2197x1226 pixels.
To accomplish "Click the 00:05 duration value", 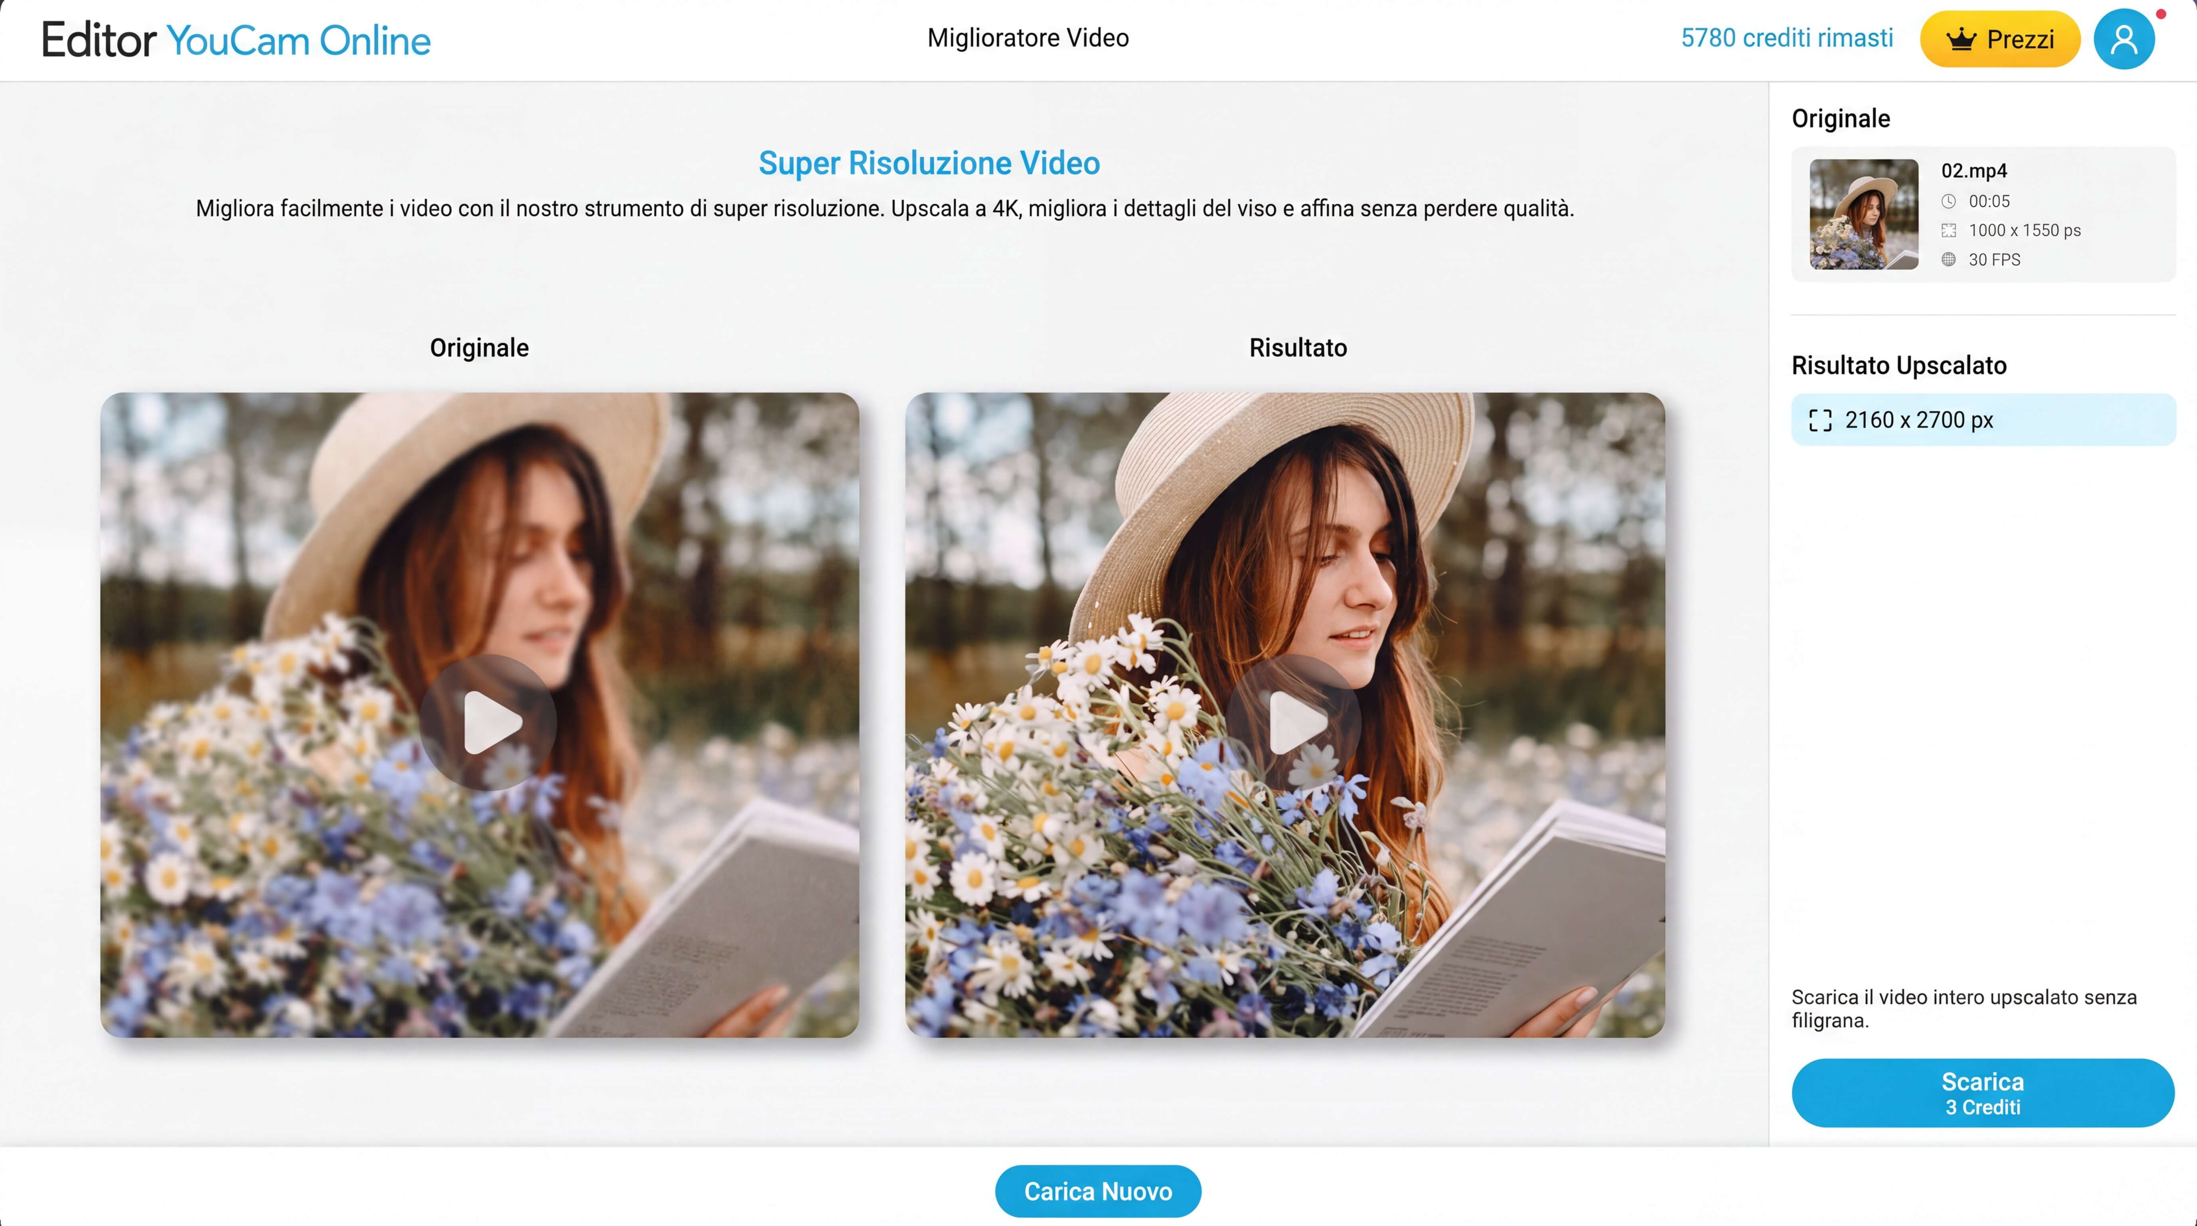I will tap(1989, 202).
